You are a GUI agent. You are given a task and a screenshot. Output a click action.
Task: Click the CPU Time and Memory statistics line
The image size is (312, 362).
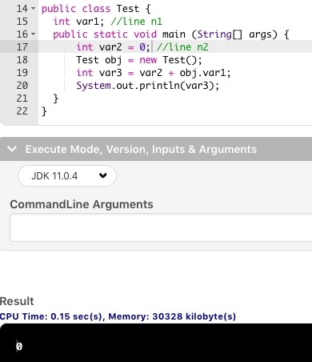(x=118, y=316)
